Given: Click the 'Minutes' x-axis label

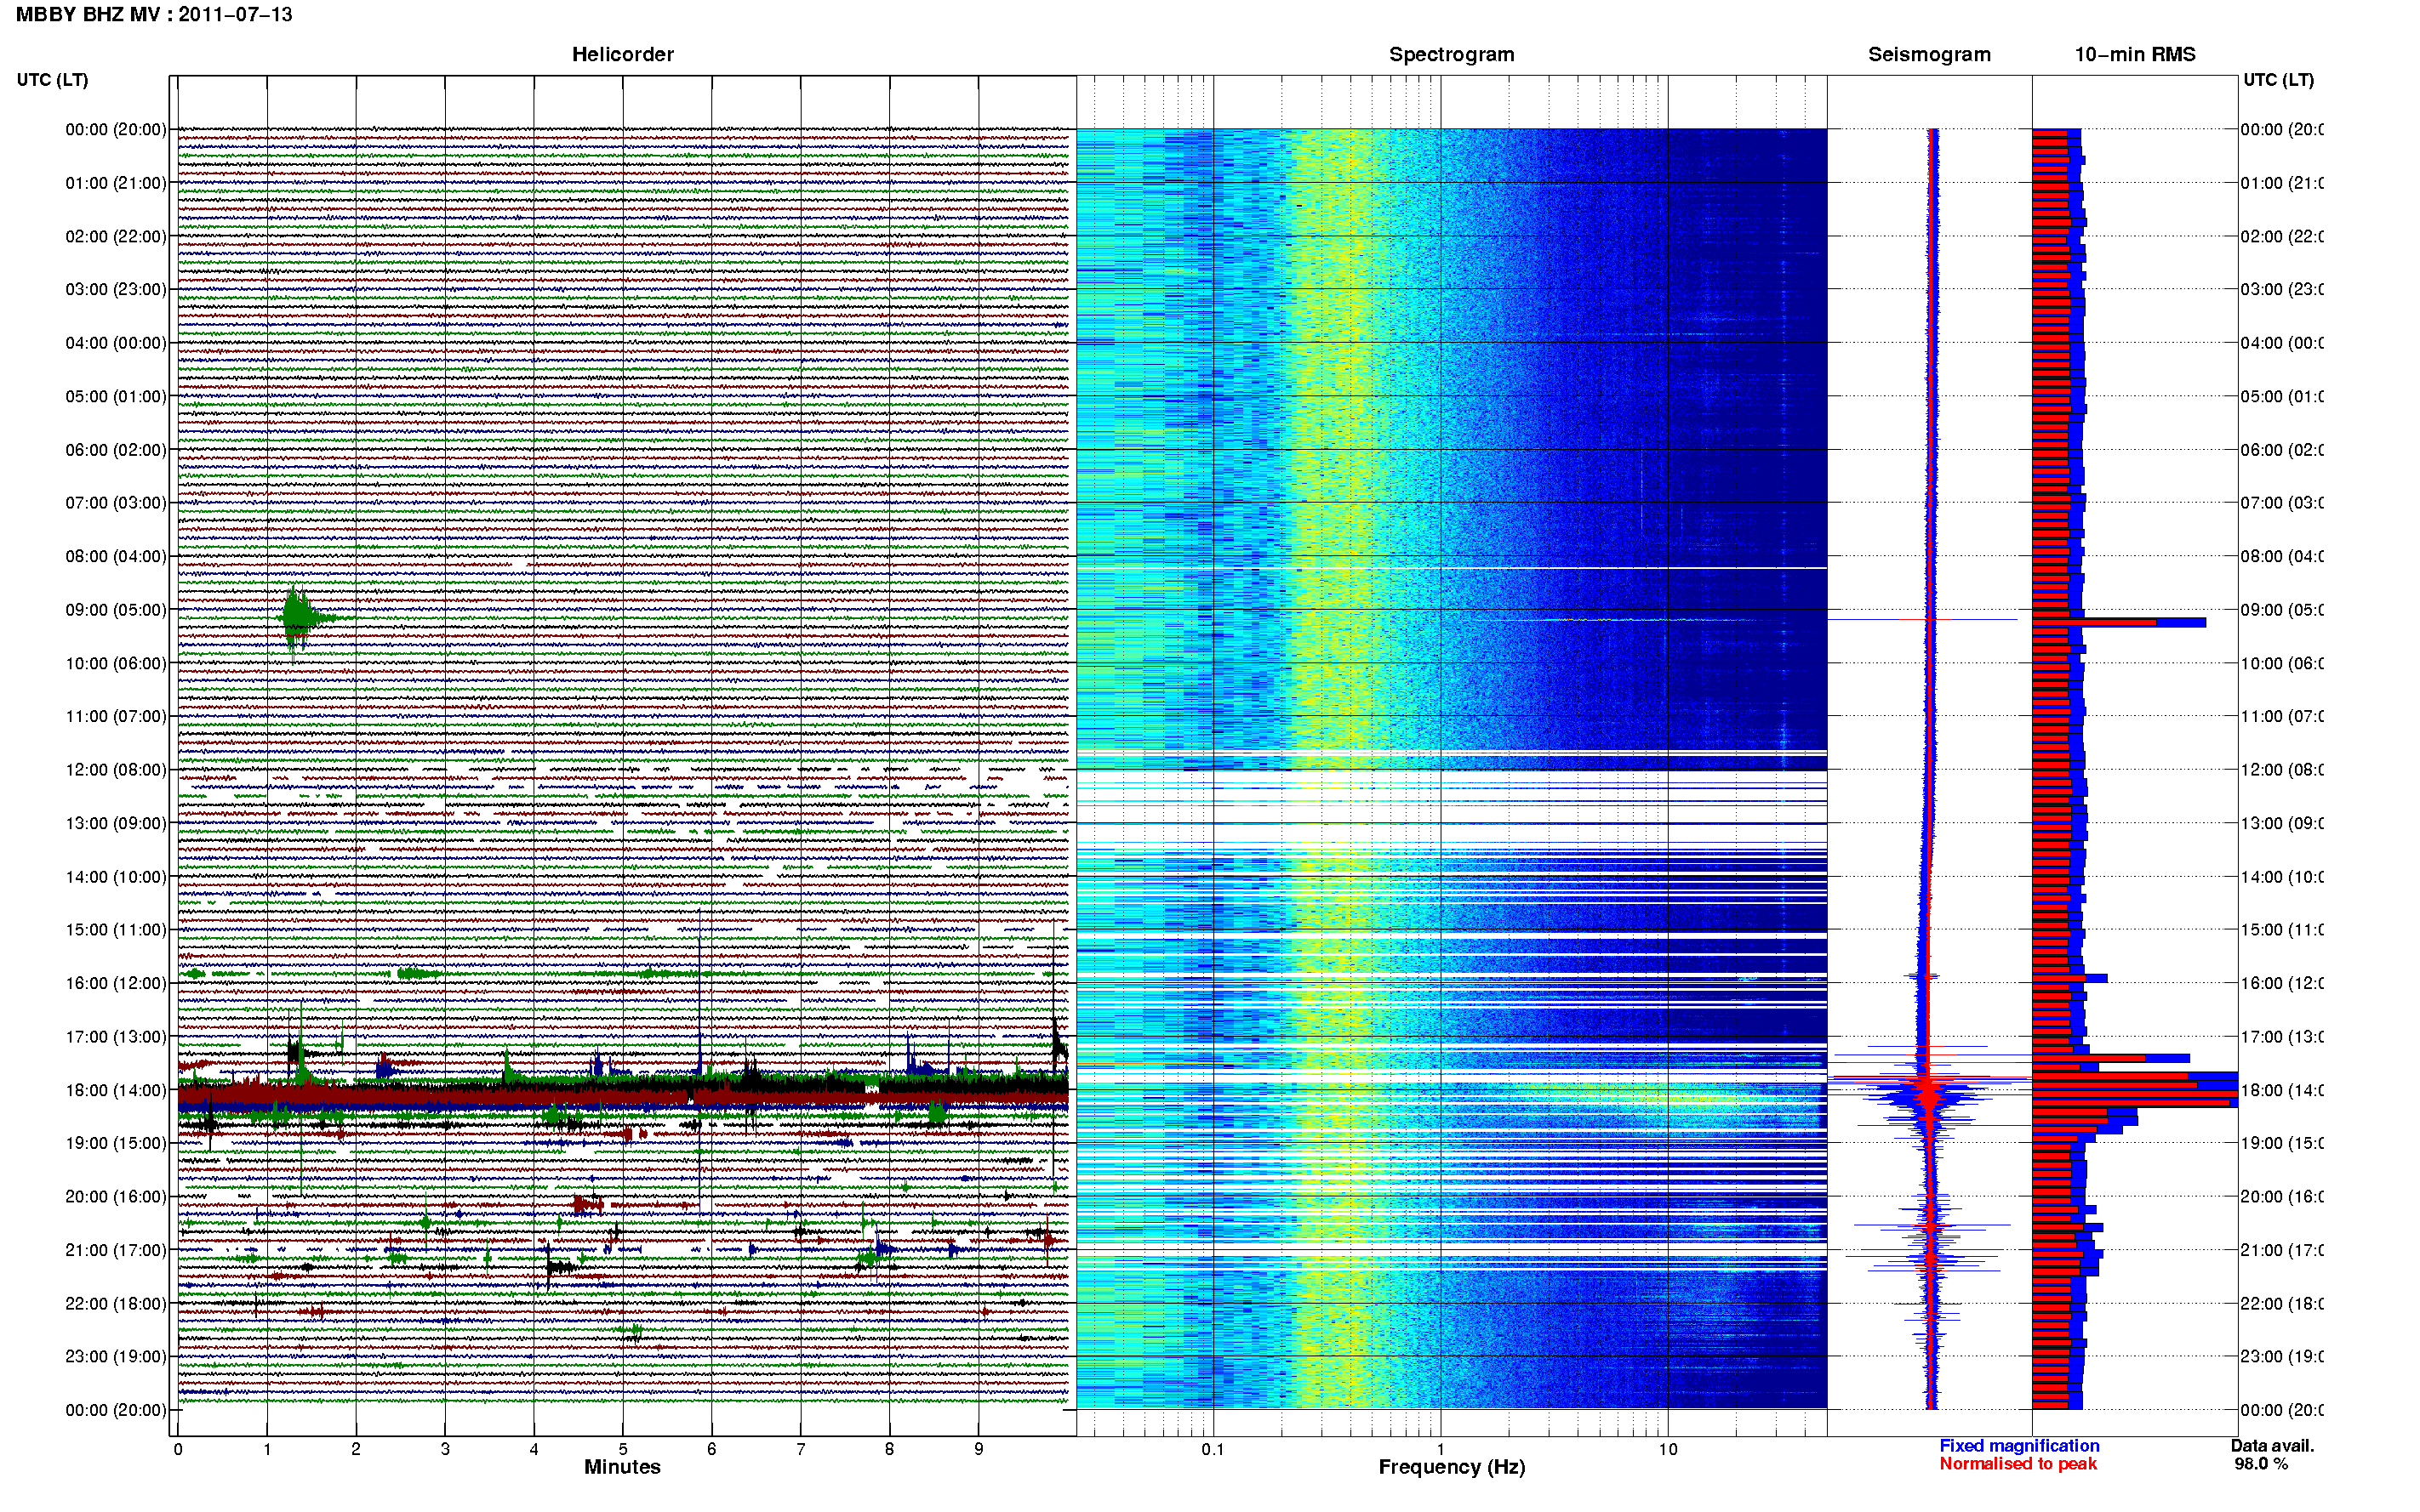Looking at the screenshot, I should (x=622, y=1467).
